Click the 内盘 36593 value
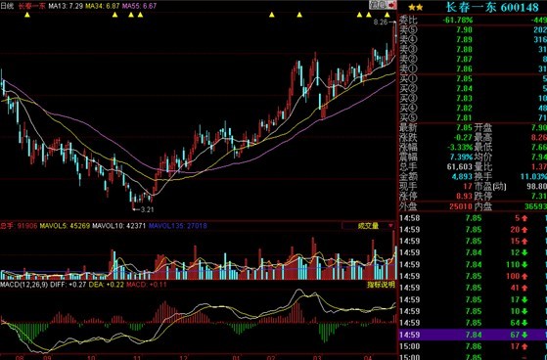The image size is (547, 360). pyautogui.click(x=535, y=206)
